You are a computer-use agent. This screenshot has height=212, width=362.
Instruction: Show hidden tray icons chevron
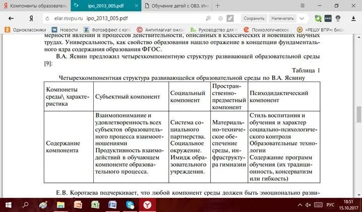point(299,205)
